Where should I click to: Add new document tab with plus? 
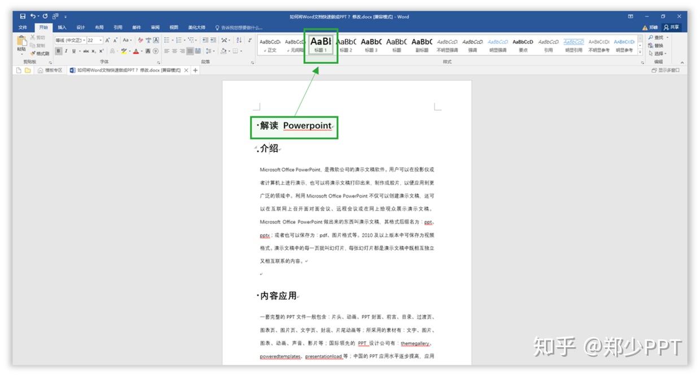tap(196, 71)
